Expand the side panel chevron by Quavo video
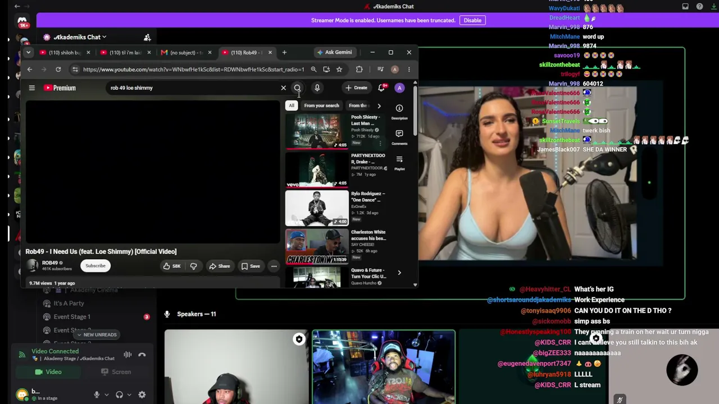 (399, 273)
